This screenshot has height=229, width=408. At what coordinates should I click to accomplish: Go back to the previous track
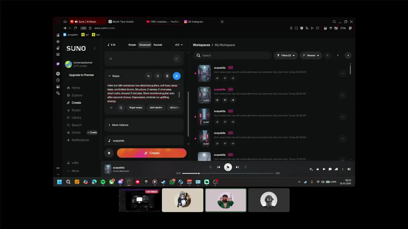pyautogui.click(x=218, y=167)
